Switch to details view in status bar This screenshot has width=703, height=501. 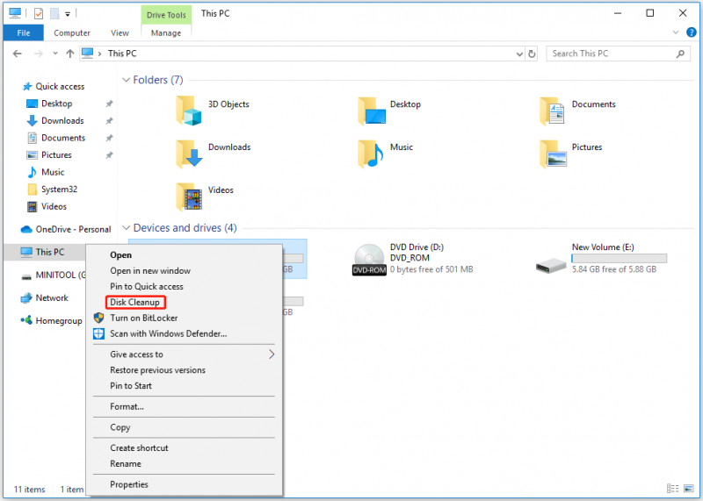(x=672, y=489)
